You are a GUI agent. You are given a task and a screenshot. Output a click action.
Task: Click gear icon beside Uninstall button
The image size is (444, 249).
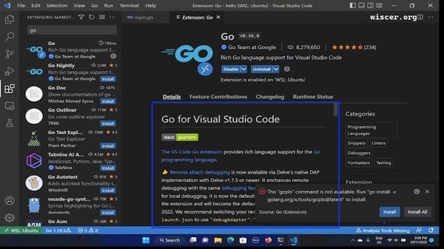(287, 69)
